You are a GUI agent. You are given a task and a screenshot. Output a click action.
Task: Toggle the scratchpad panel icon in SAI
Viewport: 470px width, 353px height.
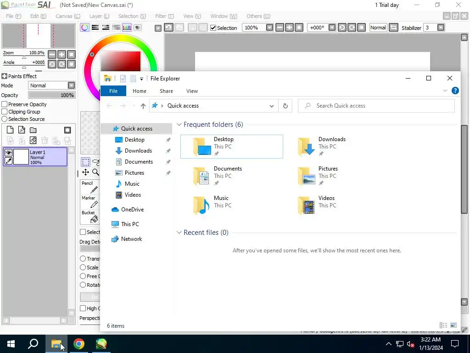coord(137,28)
